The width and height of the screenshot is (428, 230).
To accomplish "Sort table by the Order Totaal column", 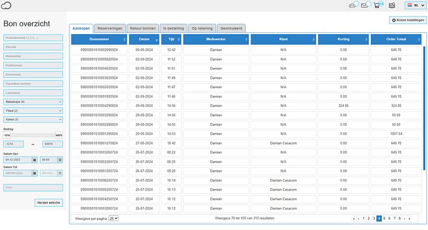I will pos(396,39).
